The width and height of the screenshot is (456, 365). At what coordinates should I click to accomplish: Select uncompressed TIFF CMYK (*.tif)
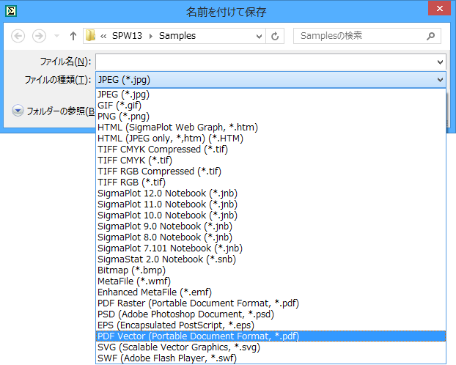coord(271,161)
